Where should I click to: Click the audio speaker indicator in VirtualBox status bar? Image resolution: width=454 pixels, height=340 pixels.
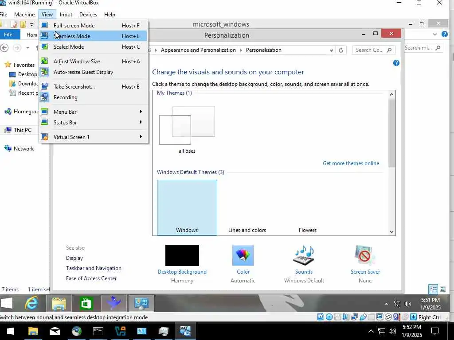click(346, 317)
